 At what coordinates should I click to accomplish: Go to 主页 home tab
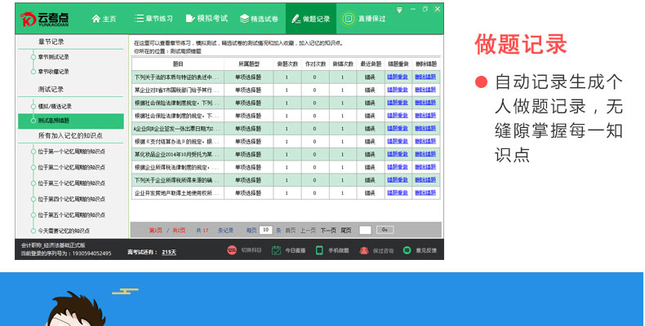pyautogui.click(x=104, y=19)
